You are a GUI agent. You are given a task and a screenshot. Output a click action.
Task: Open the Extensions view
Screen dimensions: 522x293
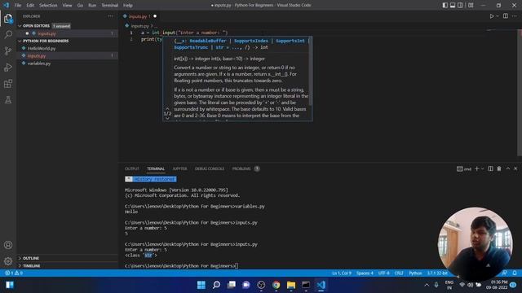point(8,83)
